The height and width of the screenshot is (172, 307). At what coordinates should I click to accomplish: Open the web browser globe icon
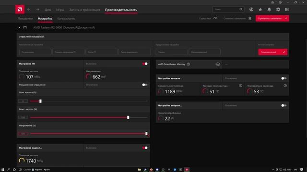click(251, 10)
